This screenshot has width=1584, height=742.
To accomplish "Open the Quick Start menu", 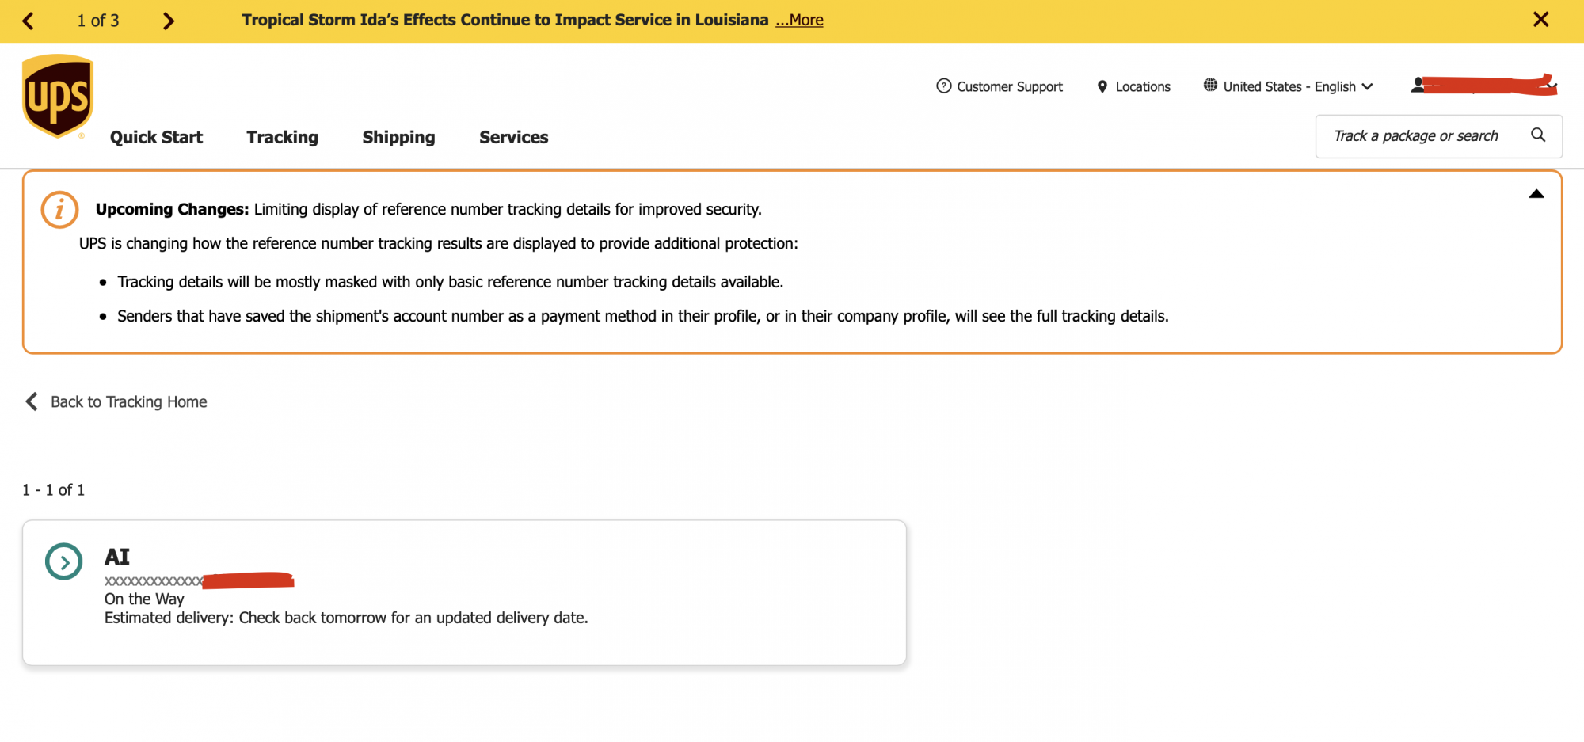I will click(x=156, y=137).
